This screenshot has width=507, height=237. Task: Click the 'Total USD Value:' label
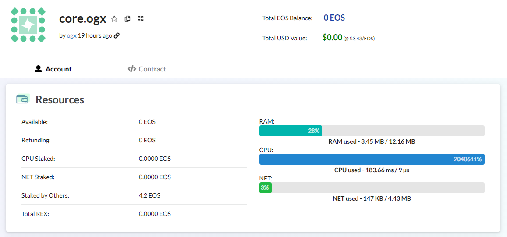tap(284, 38)
